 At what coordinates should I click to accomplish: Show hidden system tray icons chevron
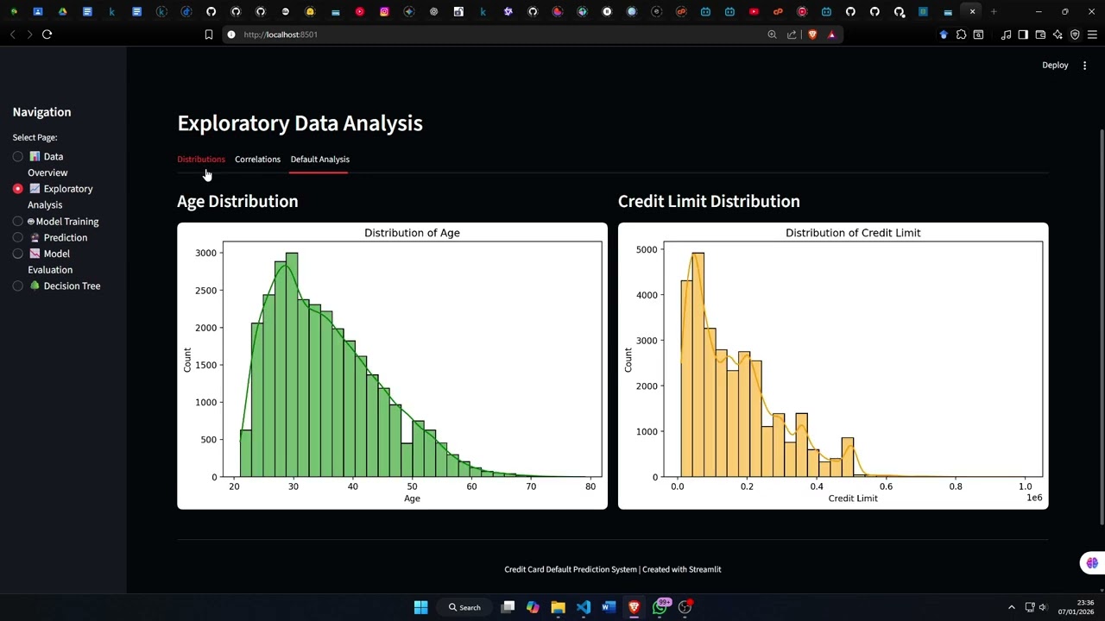[x=1012, y=607]
